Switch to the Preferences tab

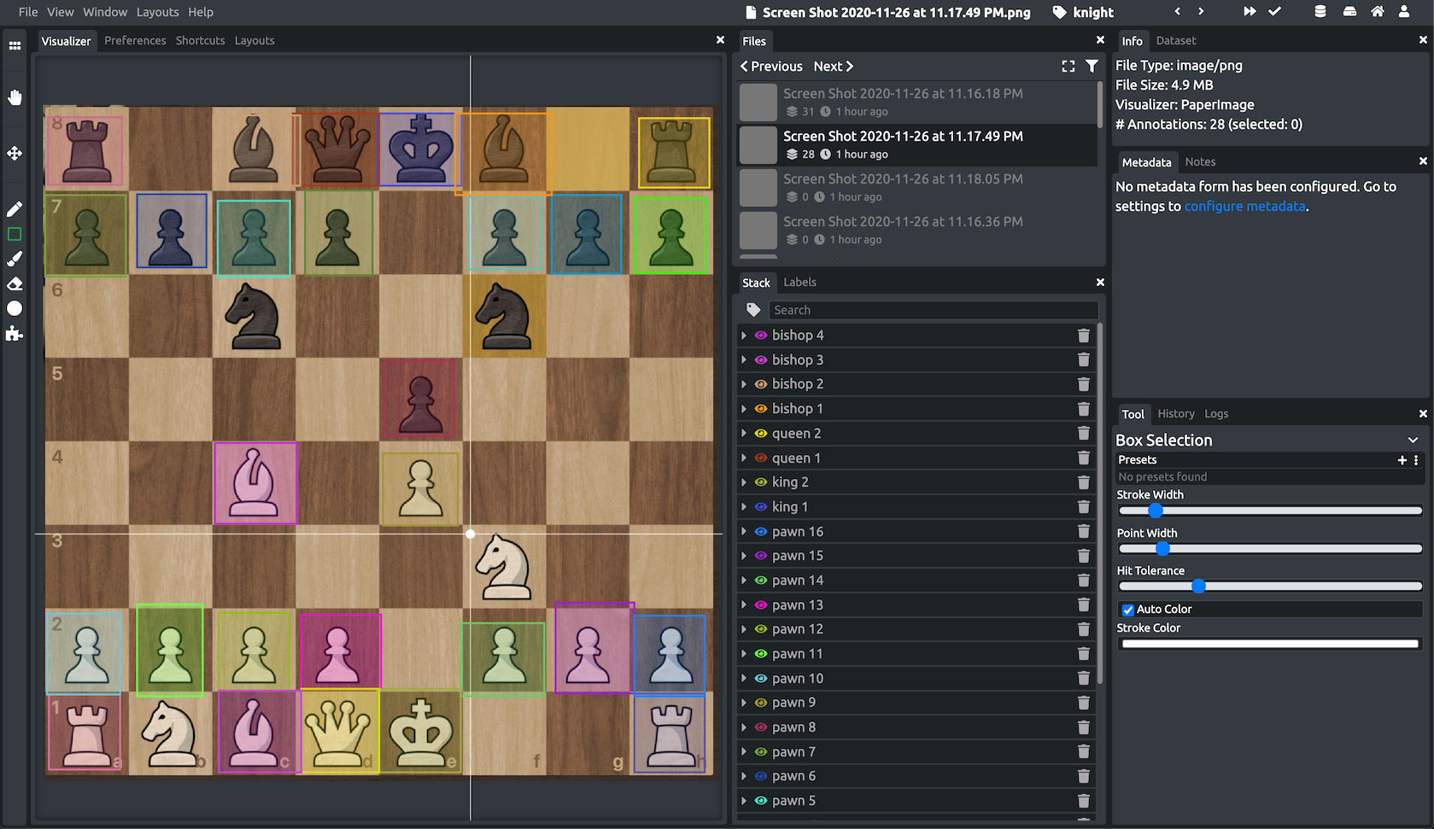(135, 40)
